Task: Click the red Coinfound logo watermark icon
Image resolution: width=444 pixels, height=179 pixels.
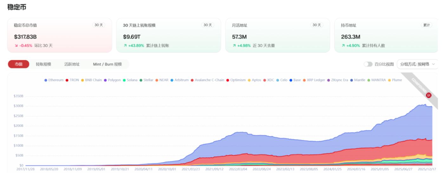Action: coord(429,95)
